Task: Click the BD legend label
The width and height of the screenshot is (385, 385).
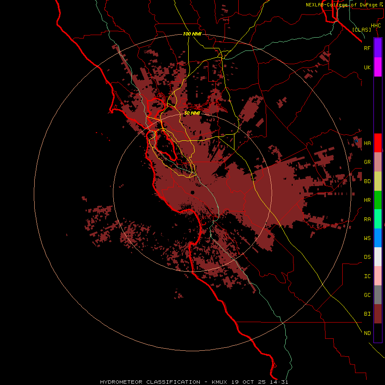Action: [x=367, y=181]
